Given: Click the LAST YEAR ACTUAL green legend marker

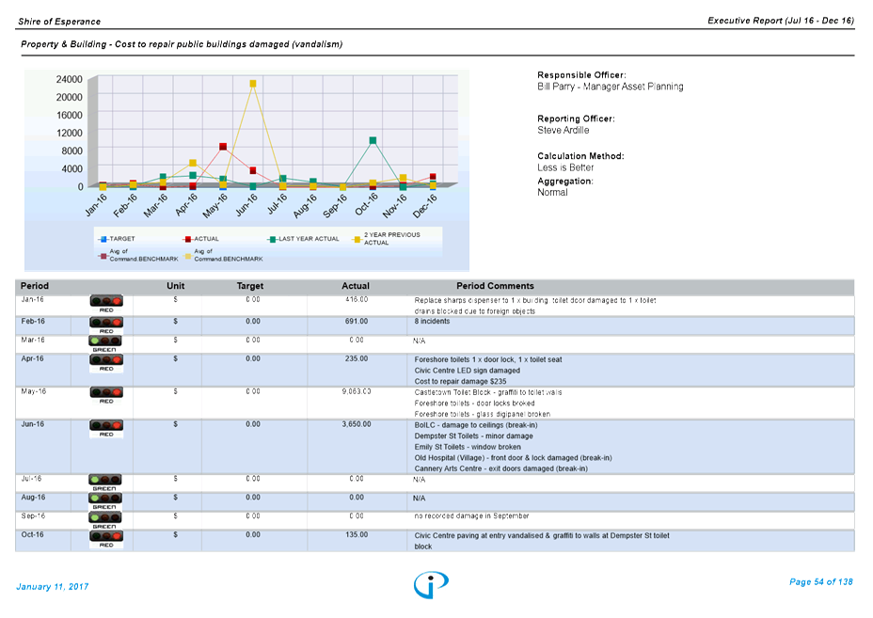Looking at the screenshot, I should tap(272, 239).
